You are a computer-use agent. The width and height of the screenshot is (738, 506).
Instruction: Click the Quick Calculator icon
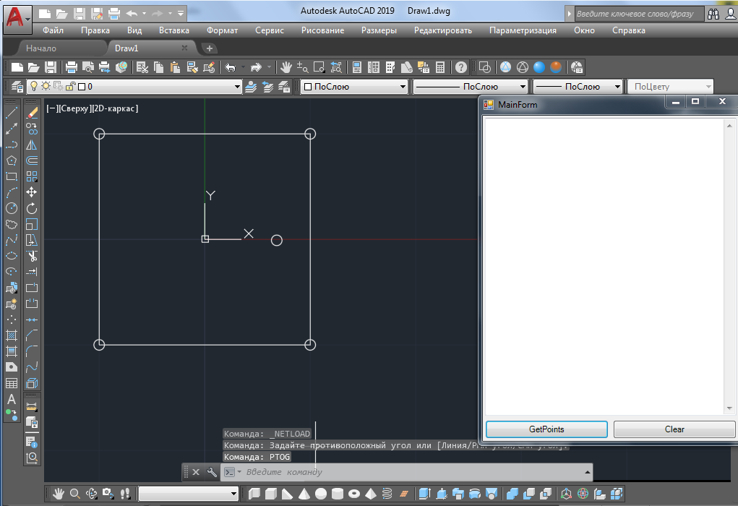click(440, 67)
